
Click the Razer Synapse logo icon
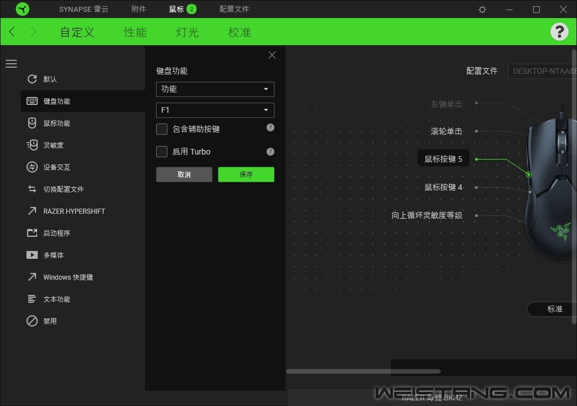pyautogui.click(x=23, y=9)
